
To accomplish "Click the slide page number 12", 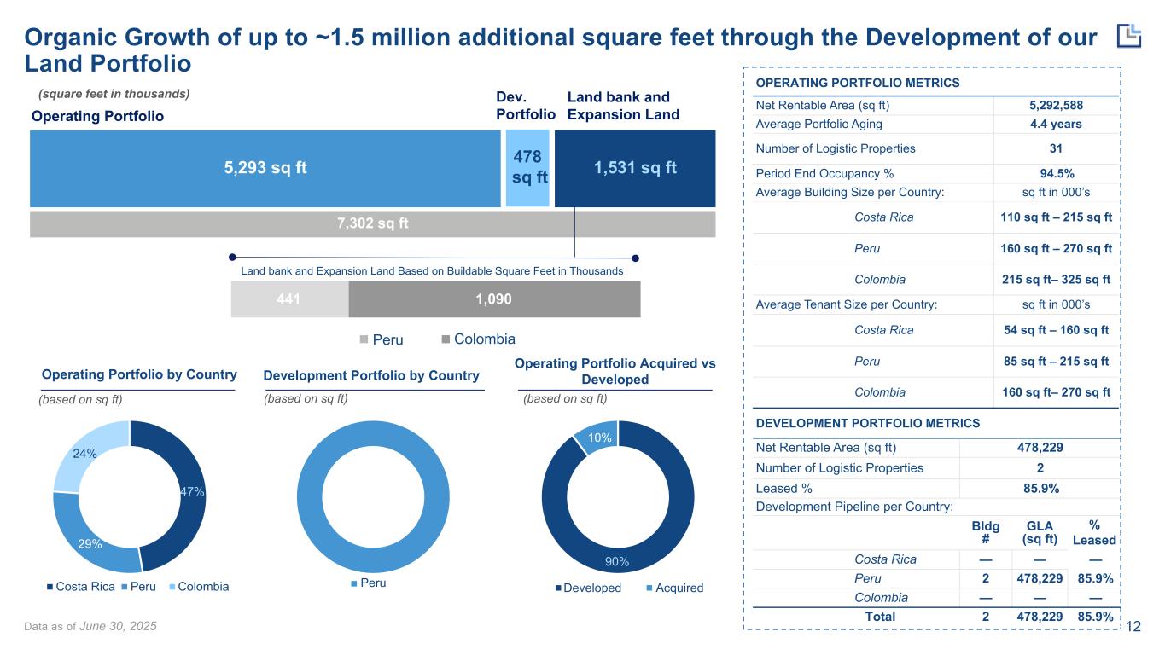I will click(x=1134, y=628).
